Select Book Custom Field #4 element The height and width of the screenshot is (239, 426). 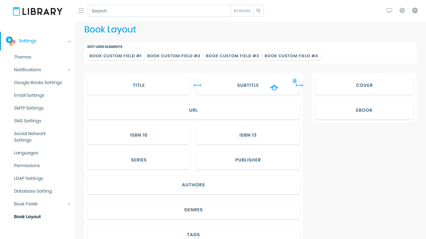pos(291,56)
